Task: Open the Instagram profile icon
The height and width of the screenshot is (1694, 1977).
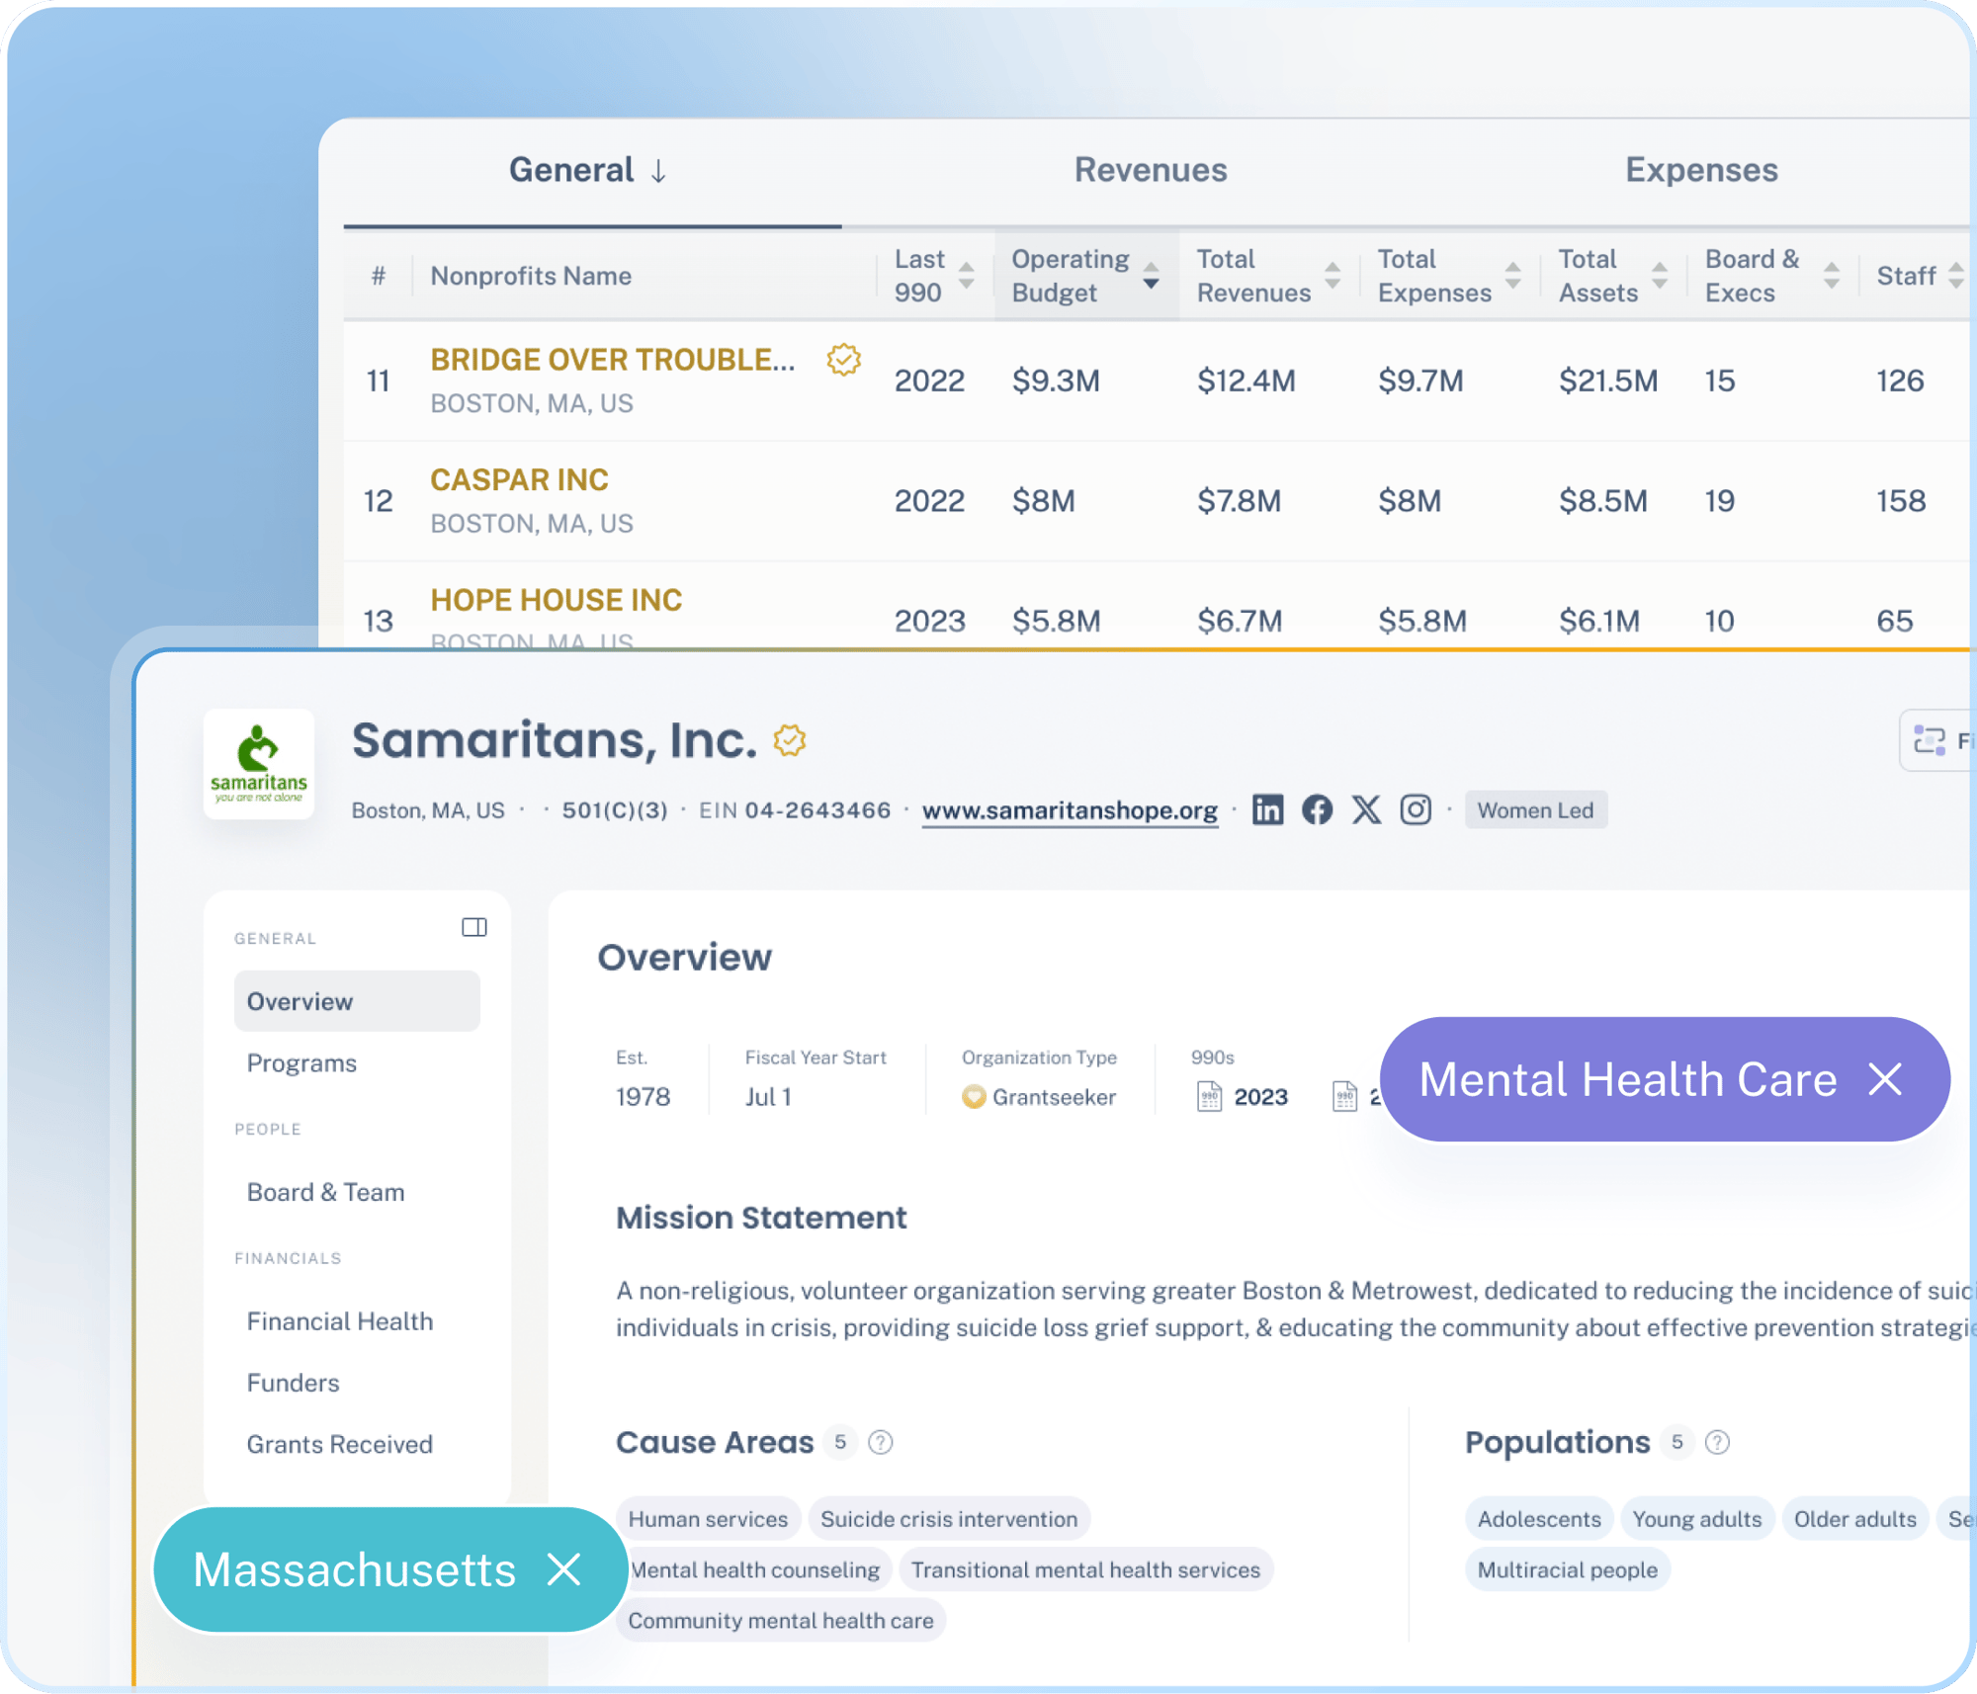Action: pos(1416,809)
